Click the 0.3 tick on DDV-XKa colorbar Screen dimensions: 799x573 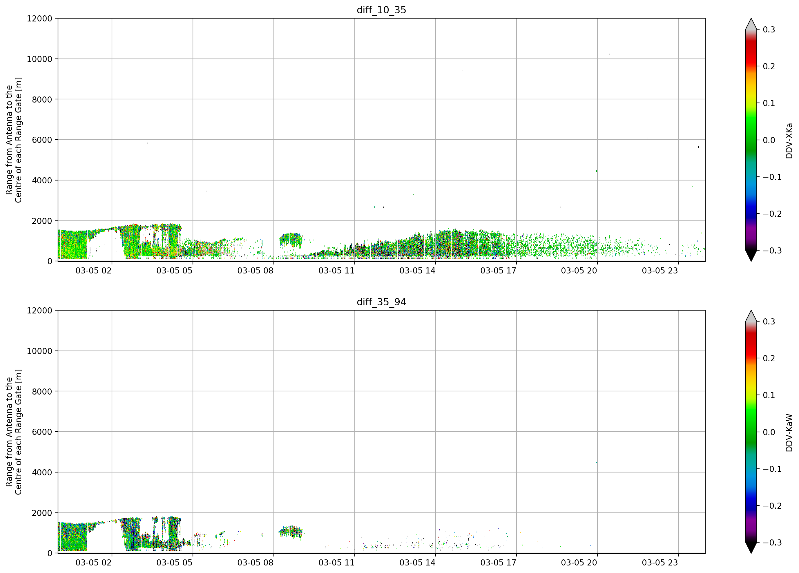coord(769,30)
